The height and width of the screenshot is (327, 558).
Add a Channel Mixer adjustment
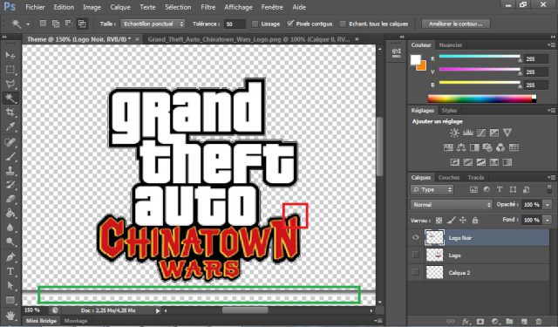(500, 147)
